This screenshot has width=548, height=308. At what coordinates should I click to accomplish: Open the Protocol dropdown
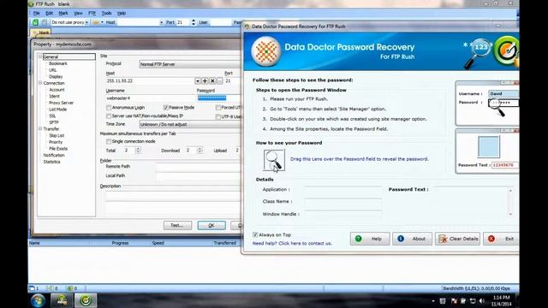click(x=190, y=64)
